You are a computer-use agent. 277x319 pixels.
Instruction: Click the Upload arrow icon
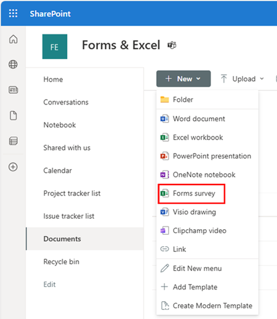[x=224, y=79]
